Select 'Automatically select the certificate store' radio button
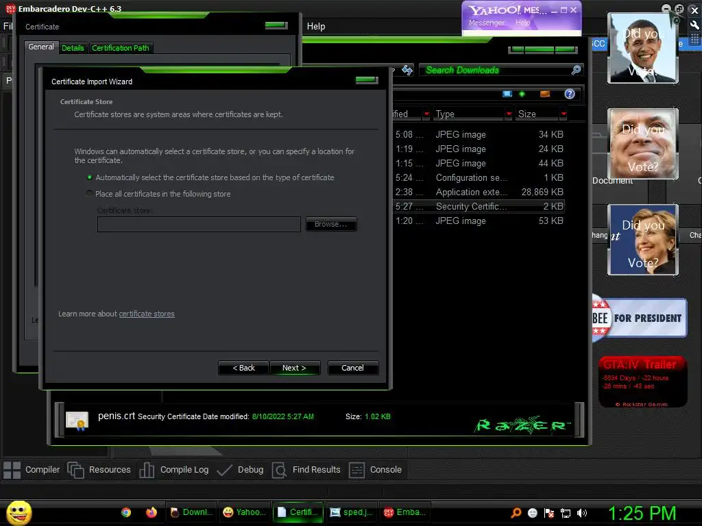 (90, 177)
